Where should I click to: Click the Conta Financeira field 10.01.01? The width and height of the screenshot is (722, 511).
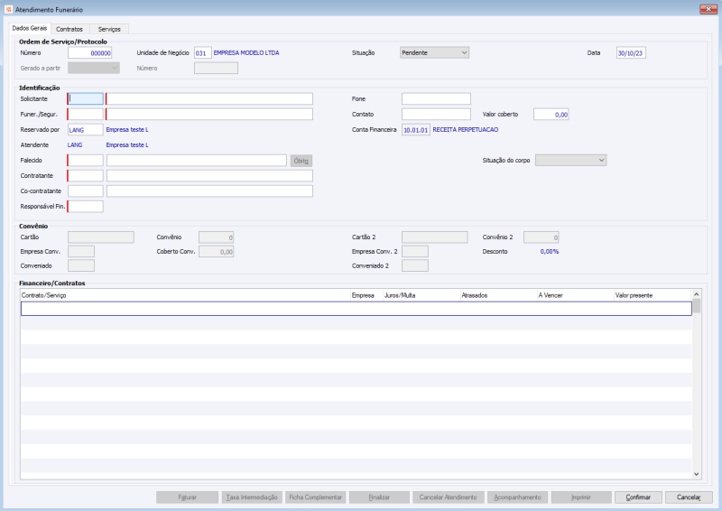tap(416, 130)
